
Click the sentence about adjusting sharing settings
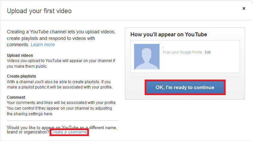point(59,111)
